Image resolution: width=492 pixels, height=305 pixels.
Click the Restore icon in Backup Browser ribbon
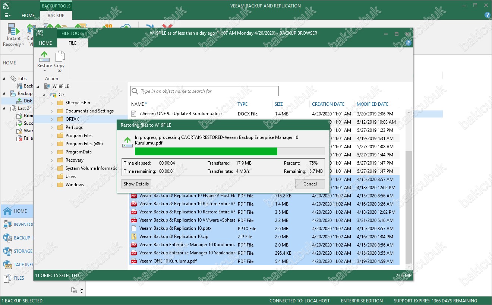coord(44,56)
